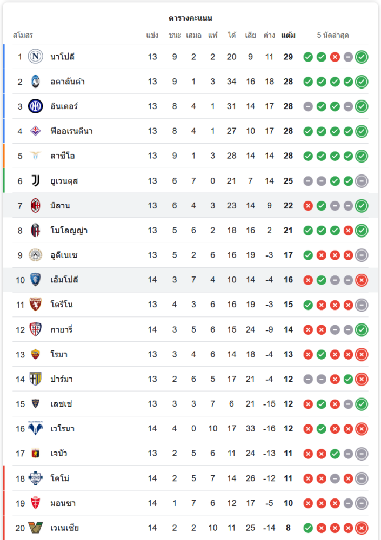Click the Roma club crest icon
The image size is (381, 540).
tap(36, 354)
